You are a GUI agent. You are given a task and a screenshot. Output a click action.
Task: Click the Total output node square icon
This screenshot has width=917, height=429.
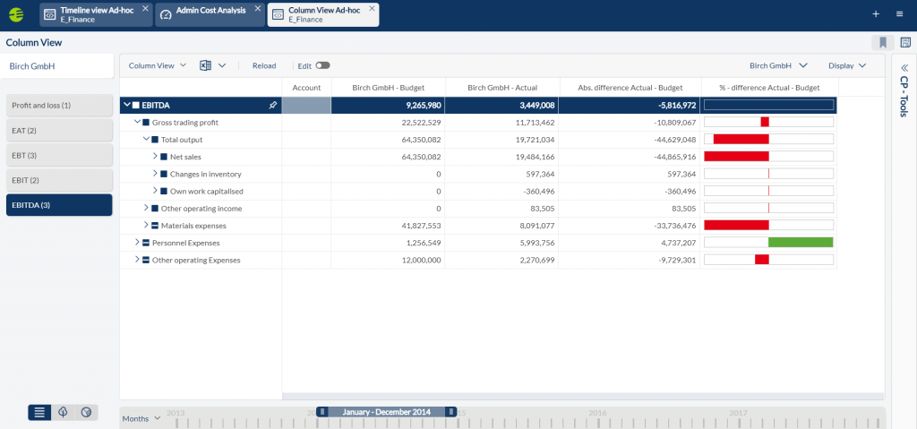(x=154, y=140)
